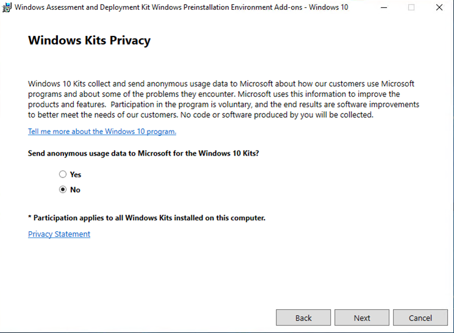Select the No radio button circle
The image size is (454, 333).
tap(63, 190)
